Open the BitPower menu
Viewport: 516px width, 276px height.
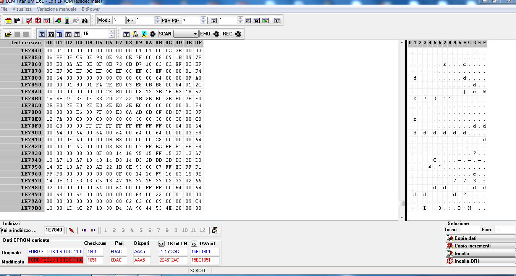[x=91, y=9]
